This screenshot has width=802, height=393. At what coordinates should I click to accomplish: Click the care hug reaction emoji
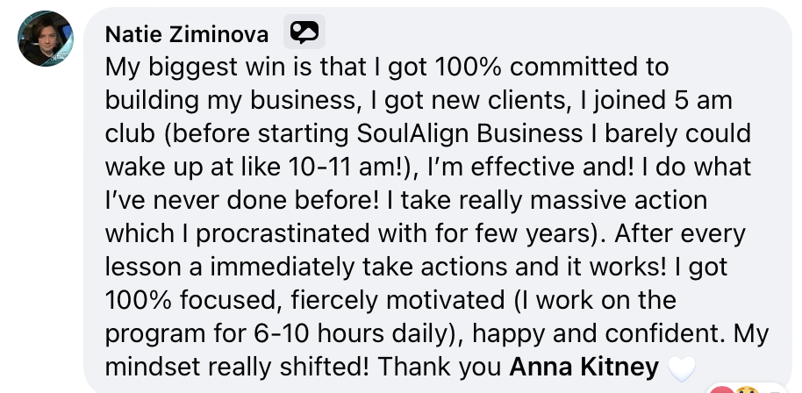click(x=748, y=390)
